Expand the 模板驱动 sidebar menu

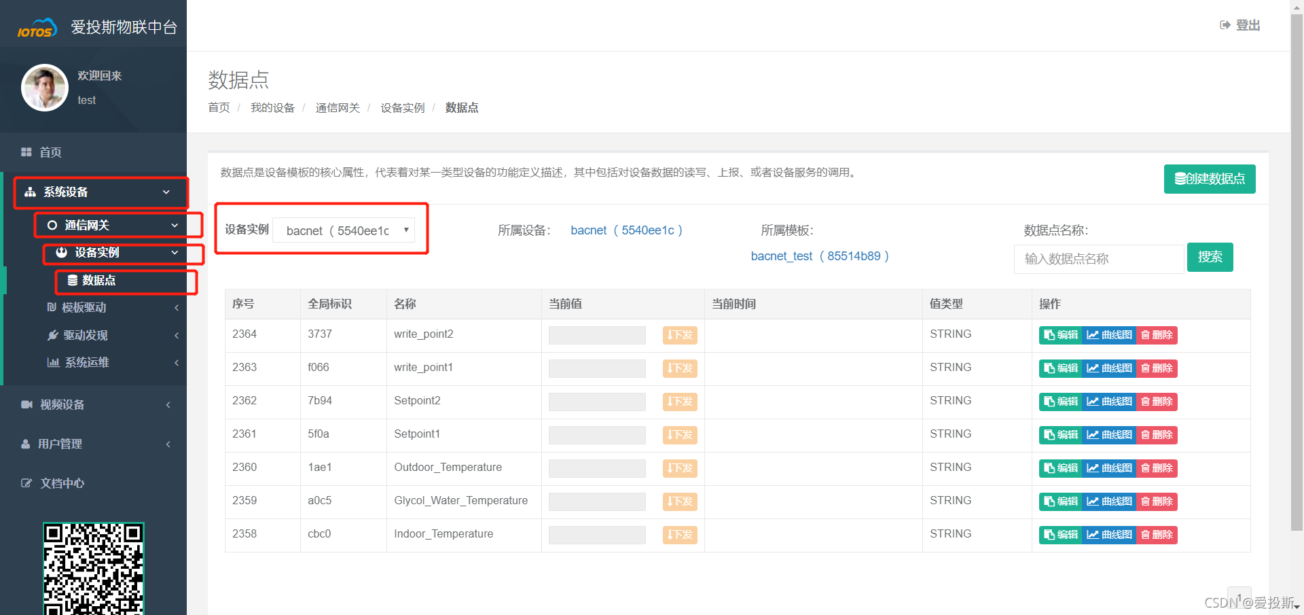click(x=84, y=308)
